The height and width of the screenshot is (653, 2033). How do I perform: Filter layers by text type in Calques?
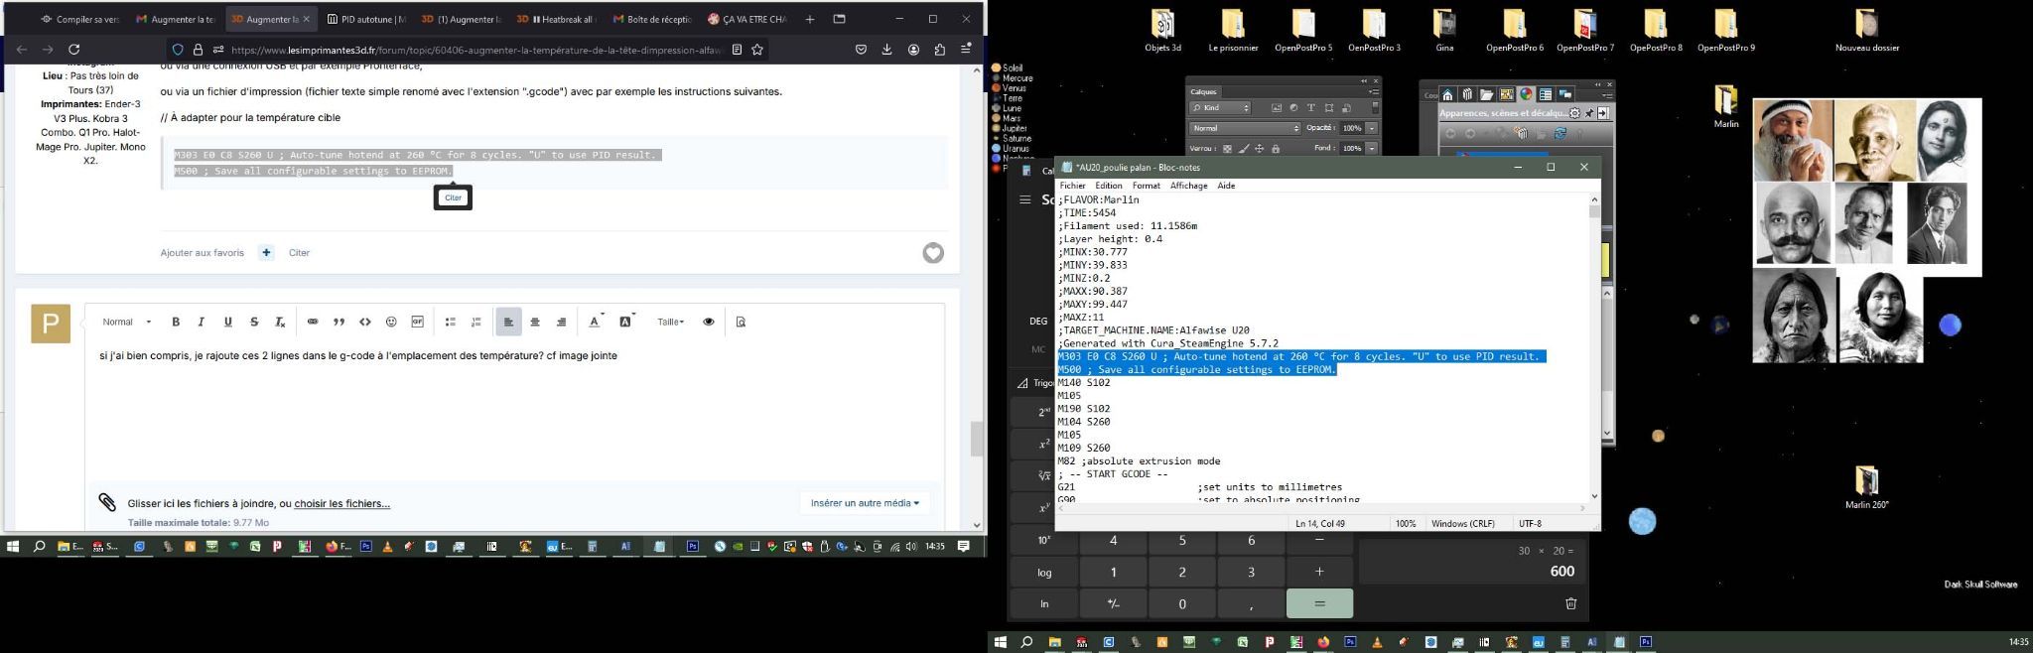click(x=1311, y=107)
